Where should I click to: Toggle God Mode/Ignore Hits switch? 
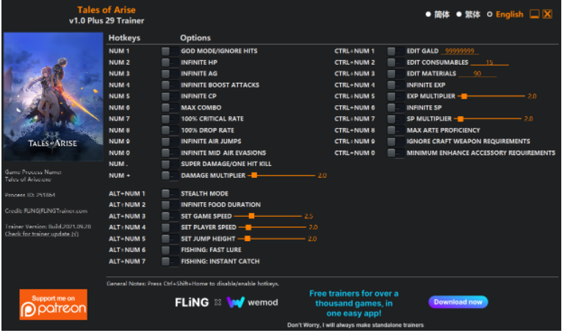[x=170, y=51]
